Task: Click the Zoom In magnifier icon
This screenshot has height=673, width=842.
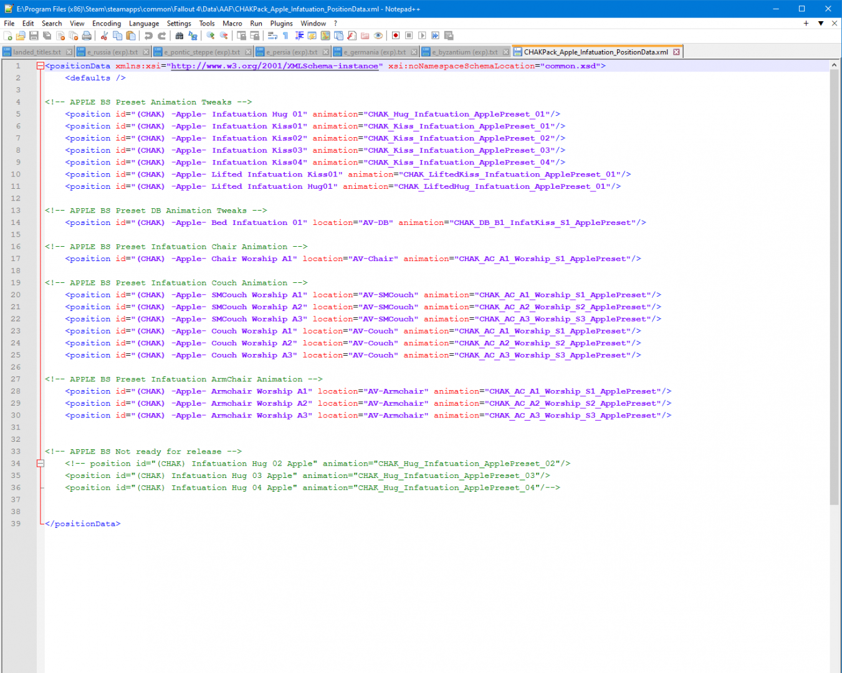Action: 211,36
